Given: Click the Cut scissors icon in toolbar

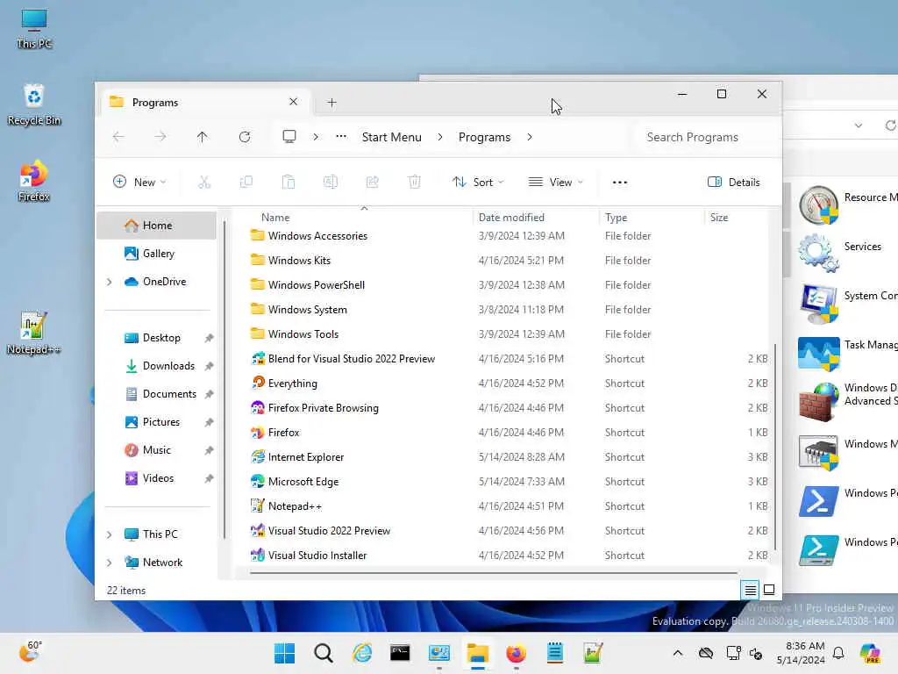Looking at the screenshot, I should (x=203, y=183).
